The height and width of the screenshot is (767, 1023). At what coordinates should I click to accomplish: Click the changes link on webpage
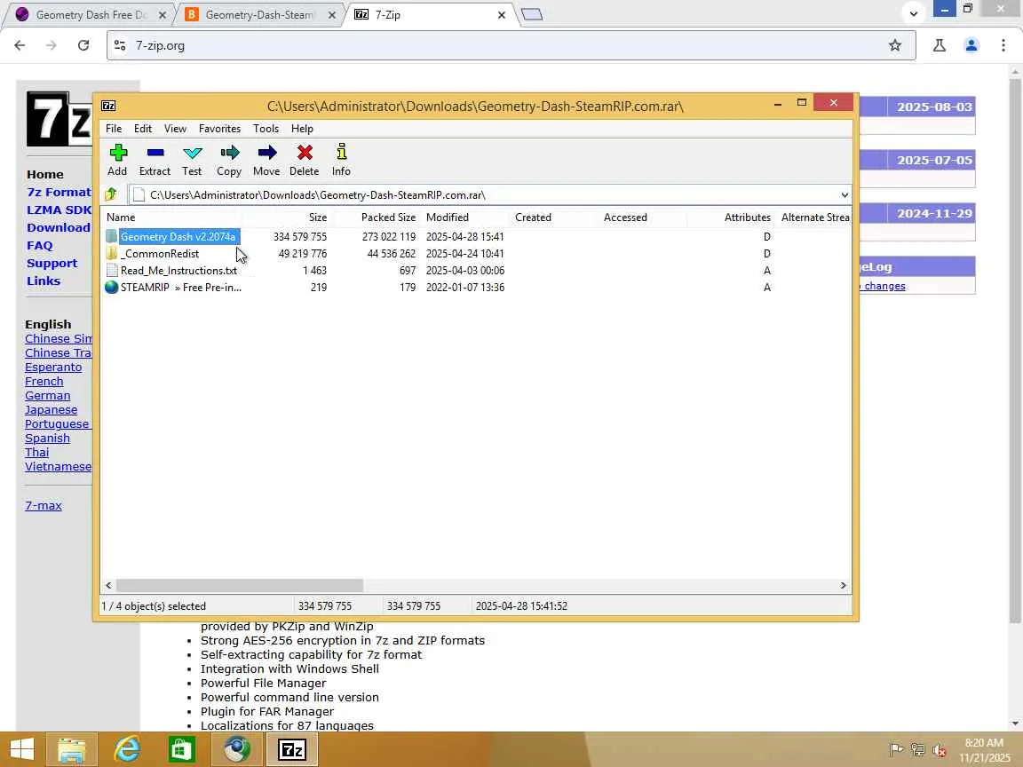click(884, 286)
